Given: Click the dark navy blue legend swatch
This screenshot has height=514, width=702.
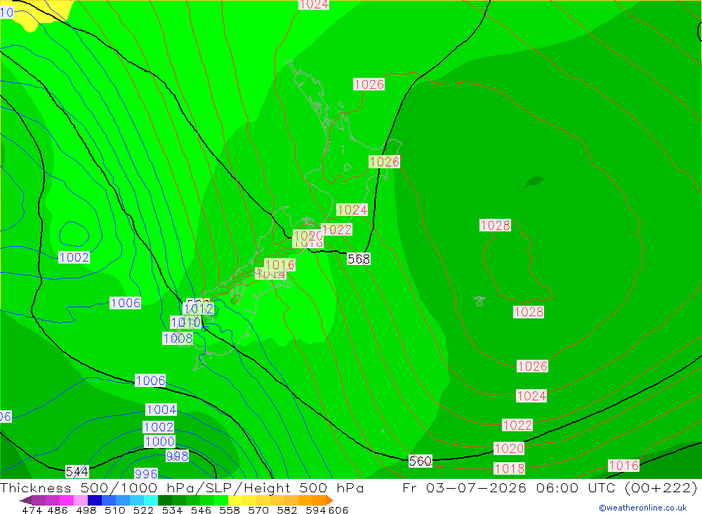Looking at the screenshot, I should pyautogui.click(x=95, y=500).
